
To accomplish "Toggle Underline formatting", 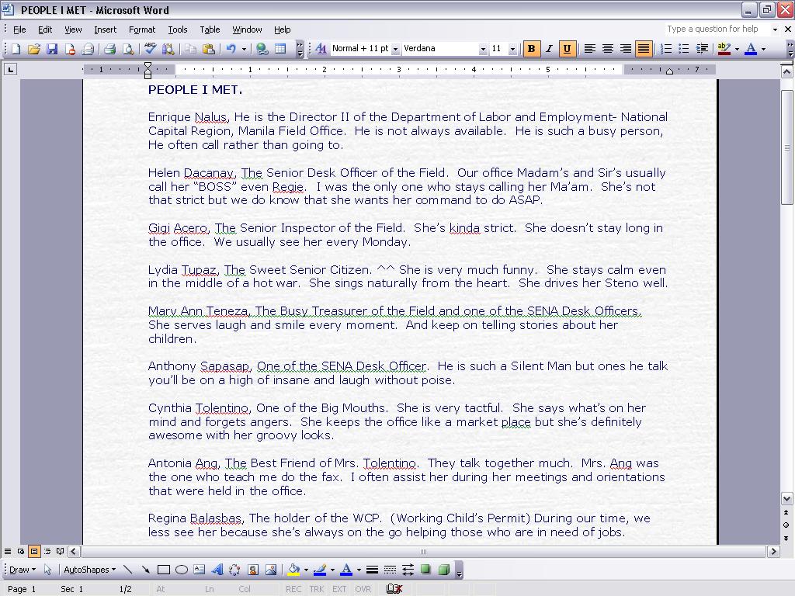I will click(567, 49).
